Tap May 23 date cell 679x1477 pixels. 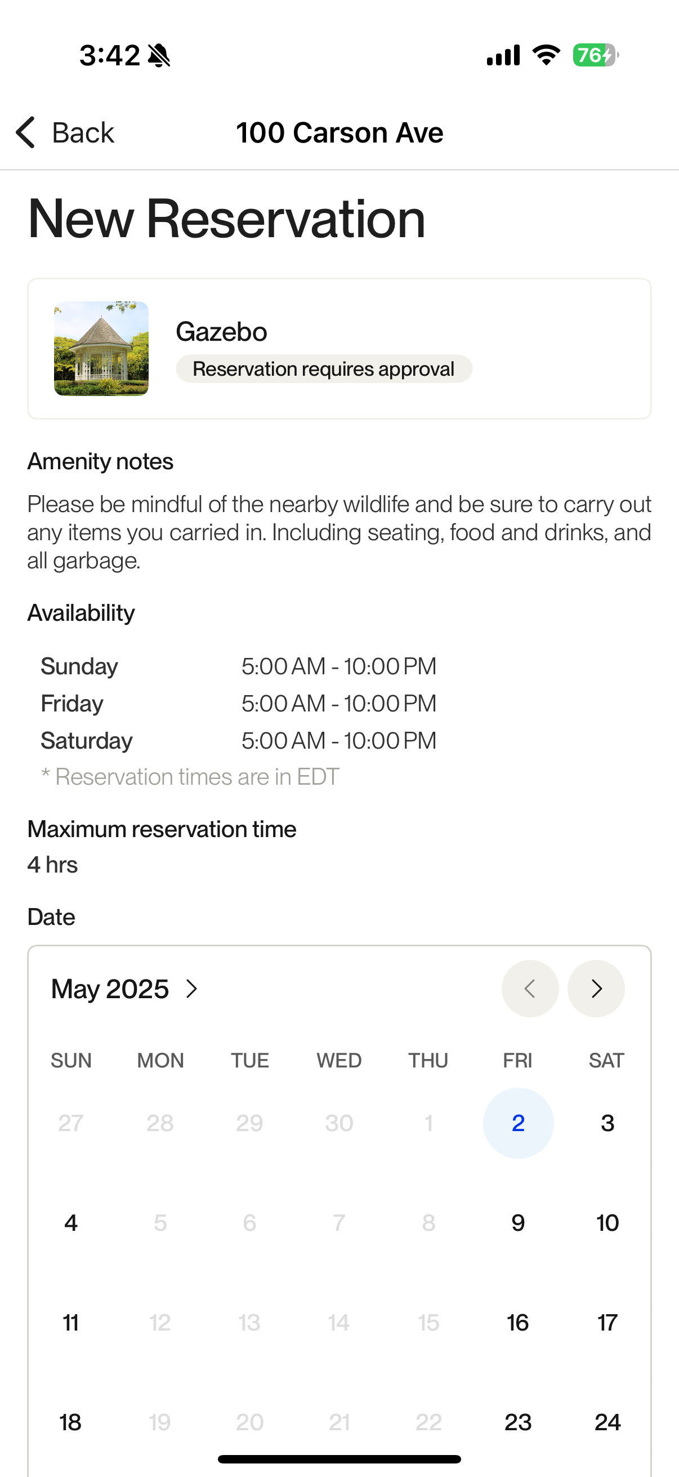(518, 1422)
